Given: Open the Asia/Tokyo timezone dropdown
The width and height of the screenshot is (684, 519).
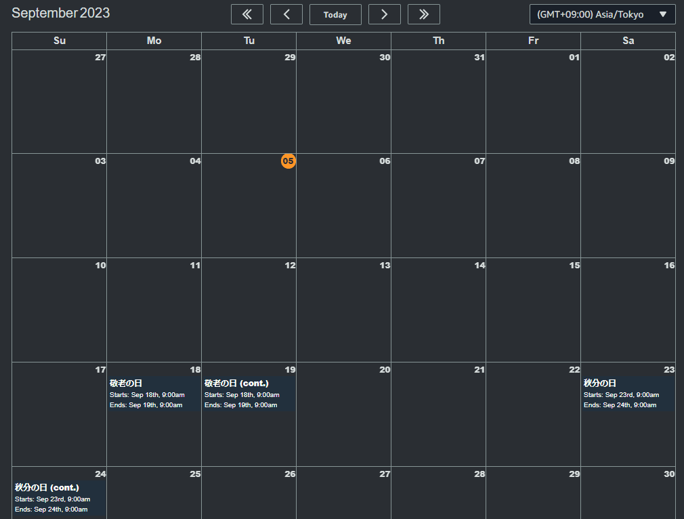Looking at the screenshot, I should (x=603, y=14).
